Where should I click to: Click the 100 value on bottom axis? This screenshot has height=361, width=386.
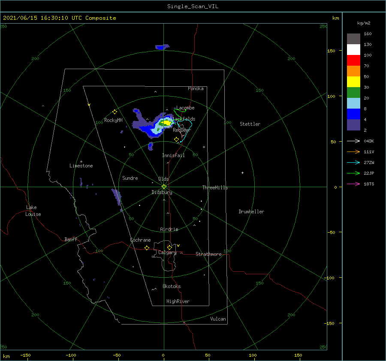point(253,355)
